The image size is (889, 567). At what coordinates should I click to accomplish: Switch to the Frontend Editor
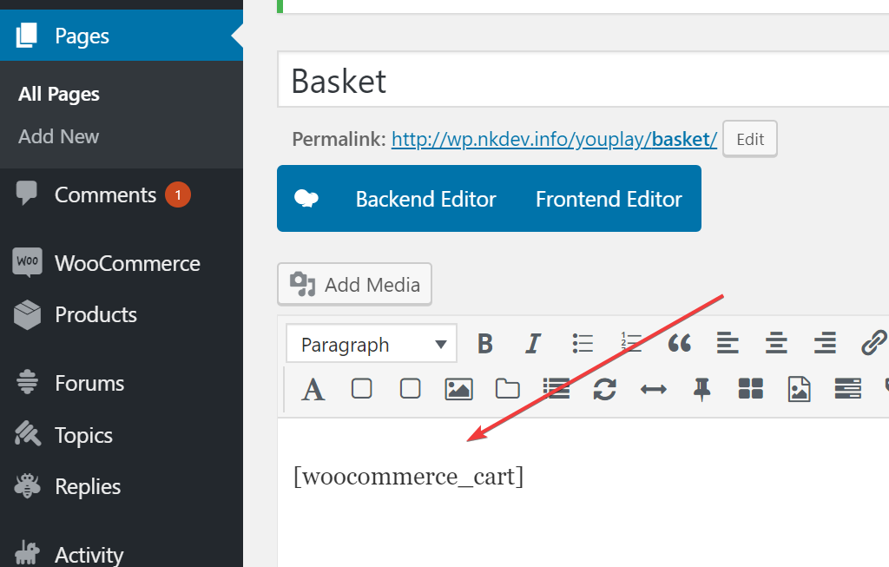point(609,199)
